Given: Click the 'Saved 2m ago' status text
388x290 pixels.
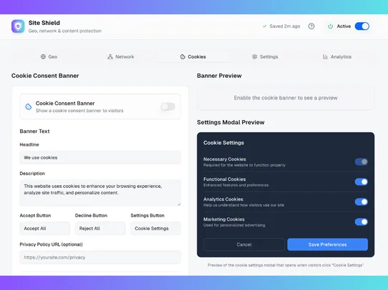Looking at the screenshot, I should [x=285, y=26].
